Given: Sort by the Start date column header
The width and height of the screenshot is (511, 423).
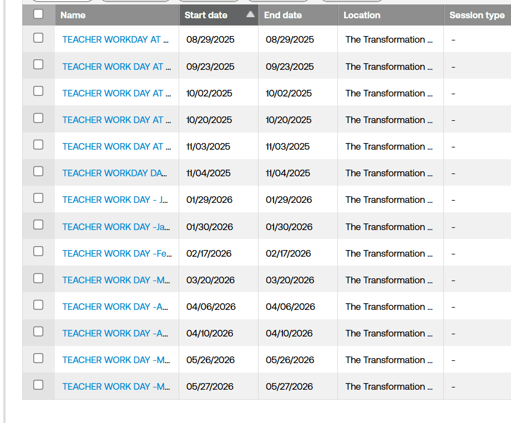Looking at the screenshot, I should pyautogui.click(x=206, y=16).
